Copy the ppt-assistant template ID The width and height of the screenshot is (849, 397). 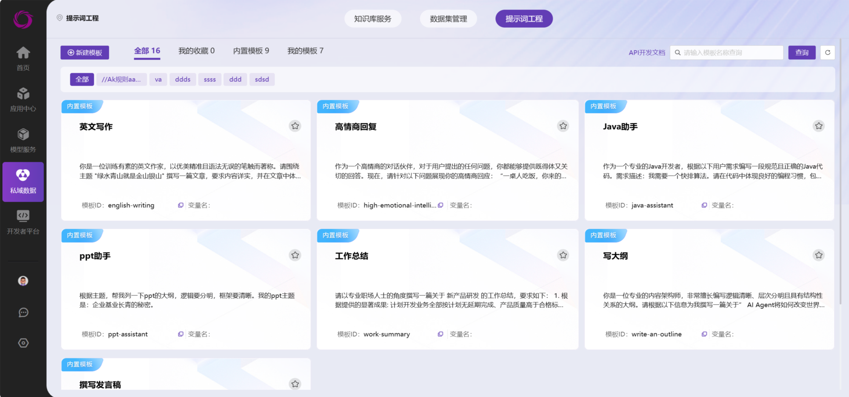tap(181, 334)
